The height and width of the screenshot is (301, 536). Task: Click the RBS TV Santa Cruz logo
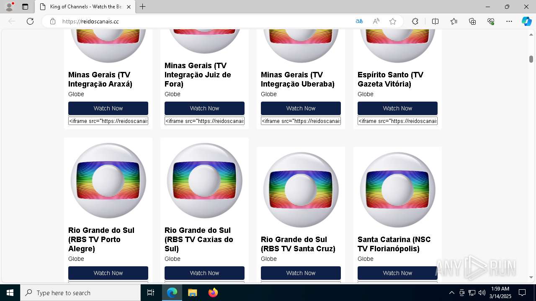(x=301, y=190)
